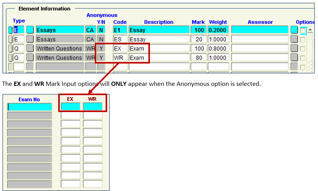Tick the Options checkbox on the E1 row

[x=303, y=30]
